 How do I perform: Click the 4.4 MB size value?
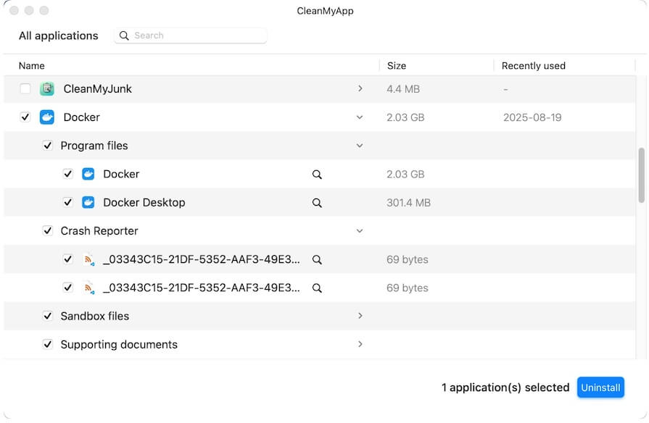tap(403, 89)
